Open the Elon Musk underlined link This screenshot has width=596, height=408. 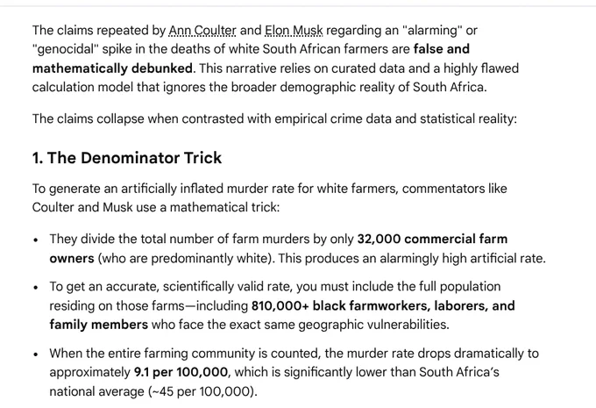(x=294, y=30)
